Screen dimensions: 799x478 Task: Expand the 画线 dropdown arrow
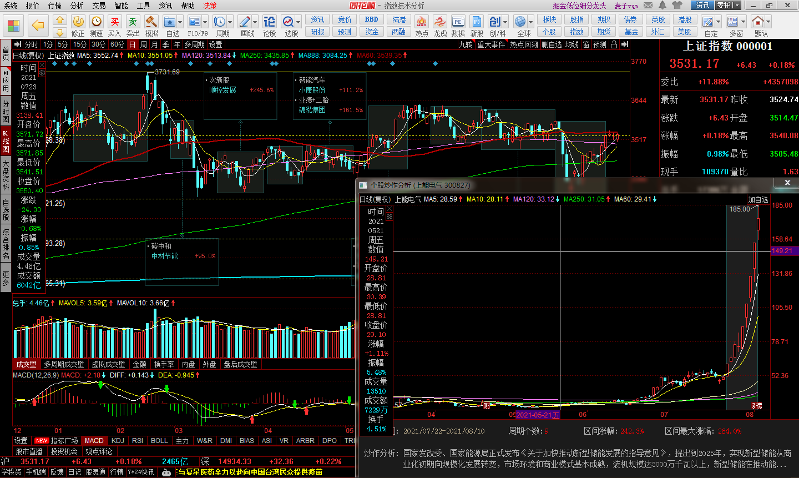(x=255, y=22)
